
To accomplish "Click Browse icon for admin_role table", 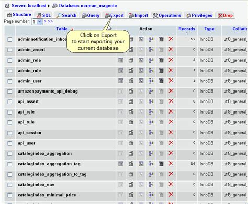I will [121, 60].
